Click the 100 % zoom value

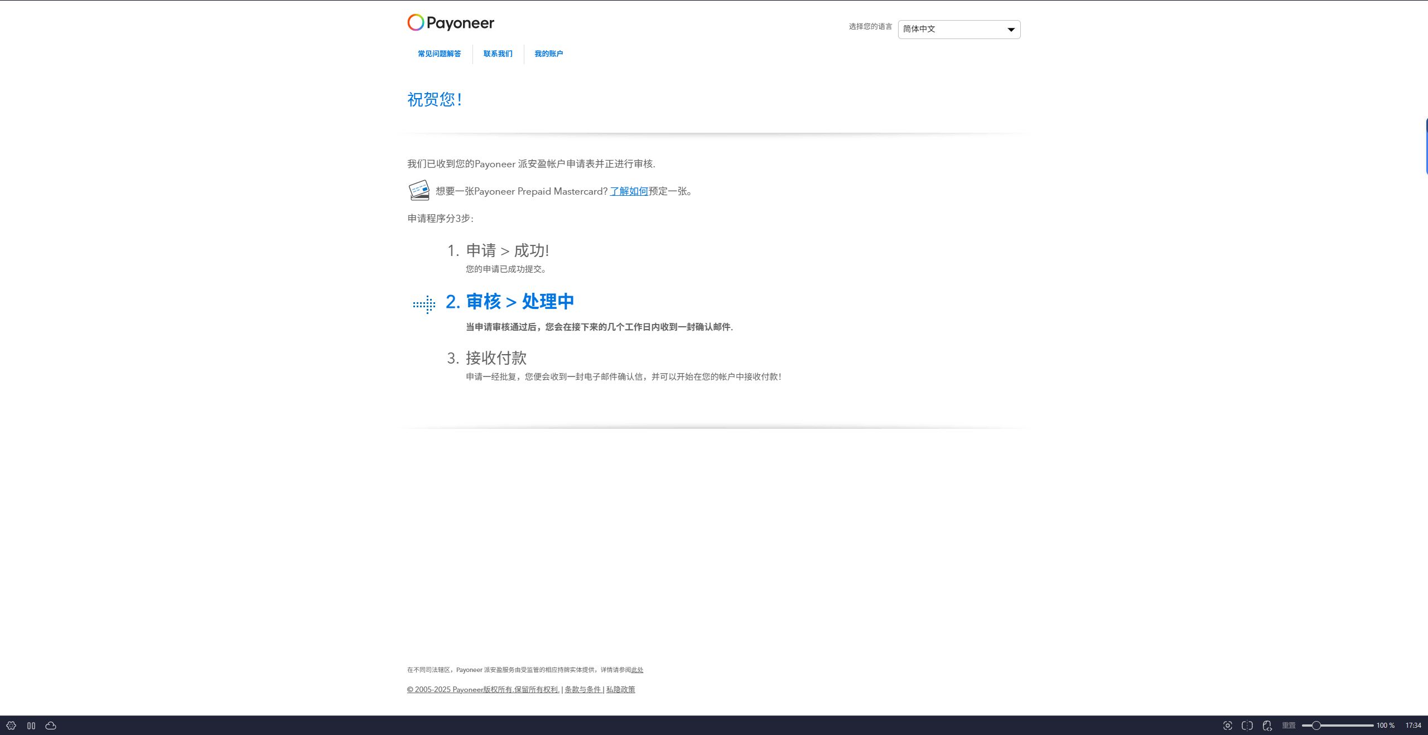(1386, 726)
